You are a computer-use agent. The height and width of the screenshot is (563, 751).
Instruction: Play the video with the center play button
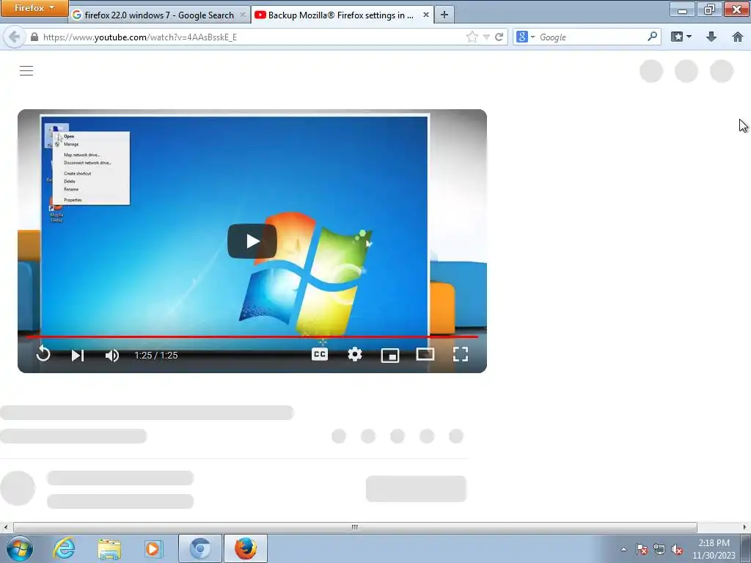pos(252,240)
